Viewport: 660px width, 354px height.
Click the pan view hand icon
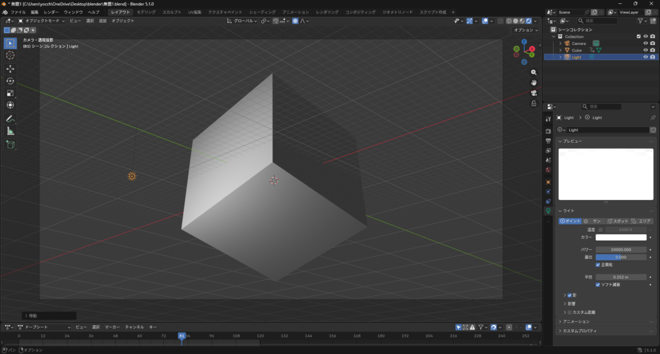click(x=534, y=82)
